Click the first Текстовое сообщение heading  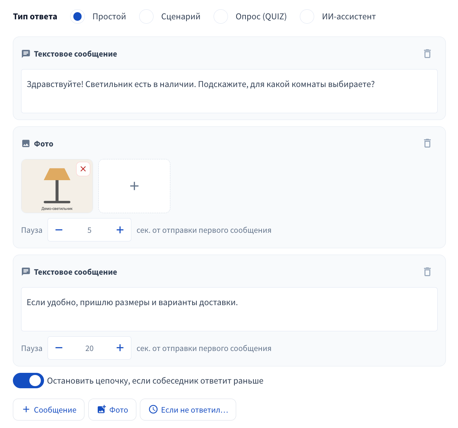(x=75, y=54)
